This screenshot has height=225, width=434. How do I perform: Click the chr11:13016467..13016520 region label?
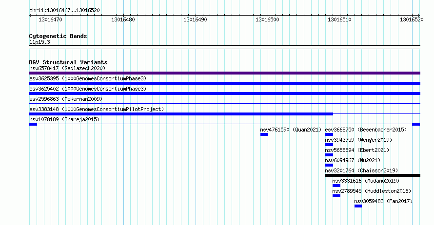click(64, 10)
